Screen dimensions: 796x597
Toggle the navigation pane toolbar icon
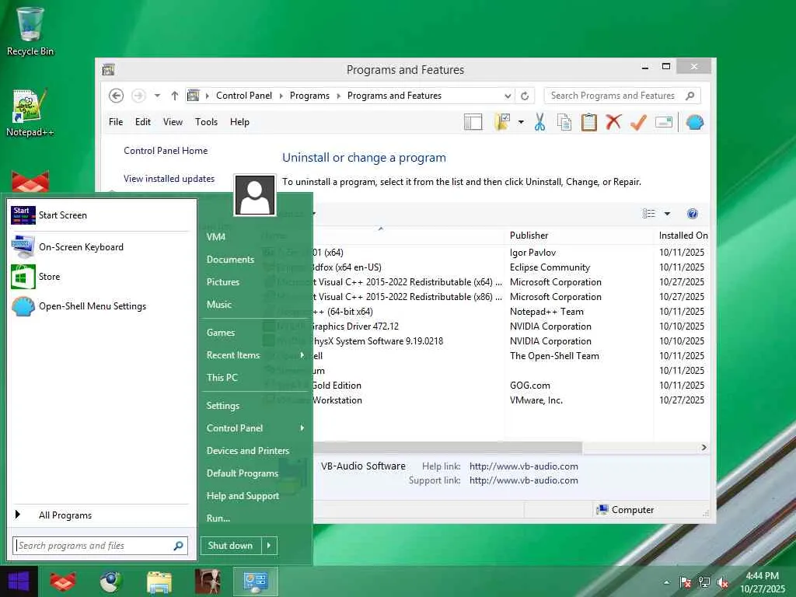(473, 122)
